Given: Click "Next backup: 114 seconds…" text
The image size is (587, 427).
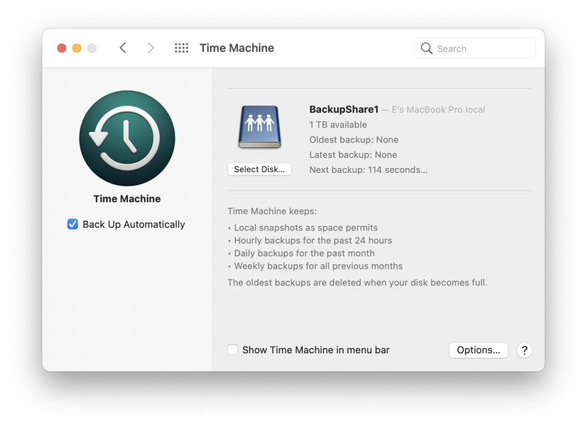Looking at the screenshot, I should [368, 170].
